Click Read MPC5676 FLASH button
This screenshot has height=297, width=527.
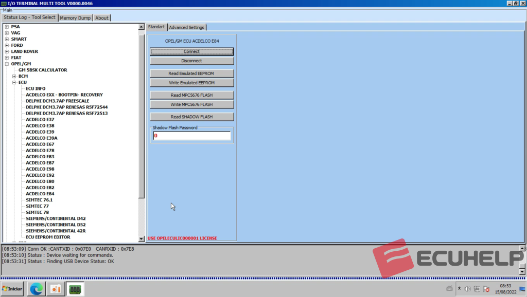(191, 95)
